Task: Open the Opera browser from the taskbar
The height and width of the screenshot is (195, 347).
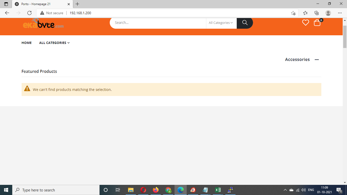Action: [143, 190]
